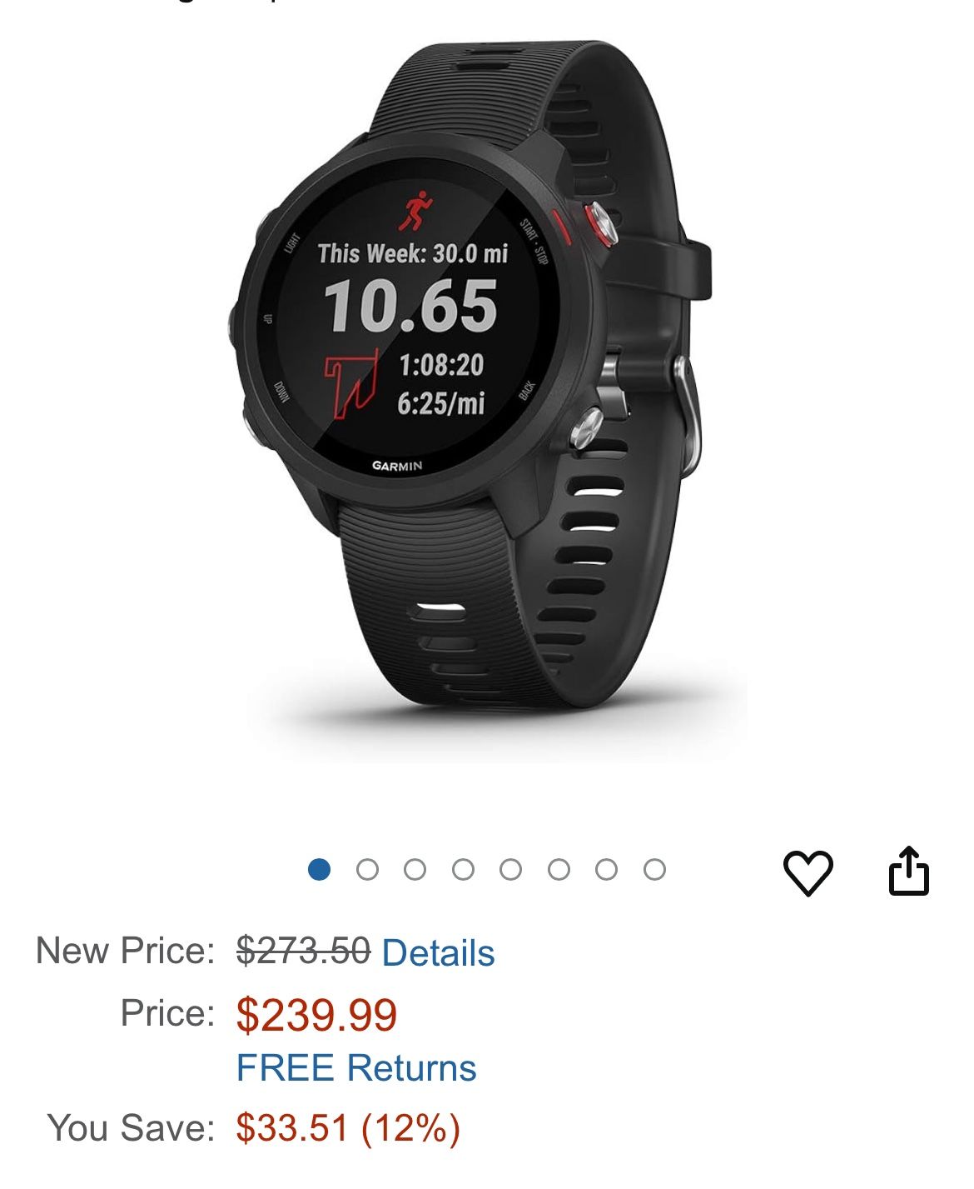This screenshot has width=974, height=1189.
Task: Select the first image carousel dot
Action: tap(319, 870)
